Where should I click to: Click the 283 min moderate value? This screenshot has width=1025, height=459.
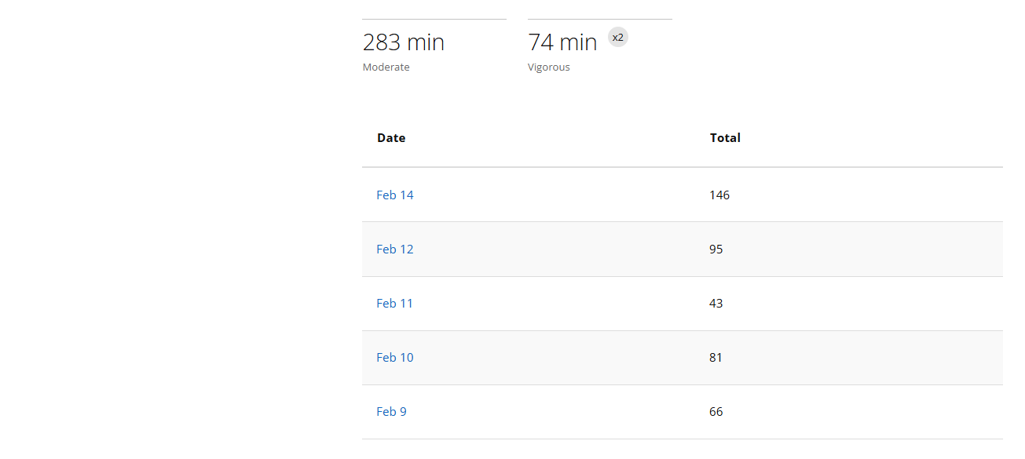(x=404, y=42)
